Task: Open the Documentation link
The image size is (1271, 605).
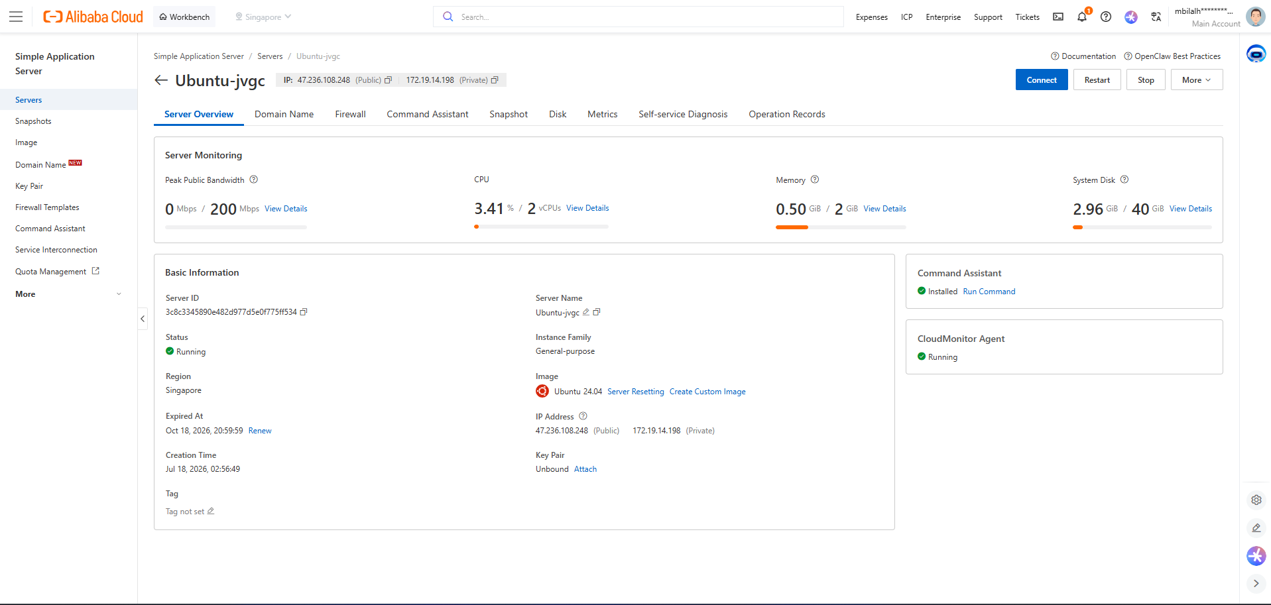Action: [1083, 56]
